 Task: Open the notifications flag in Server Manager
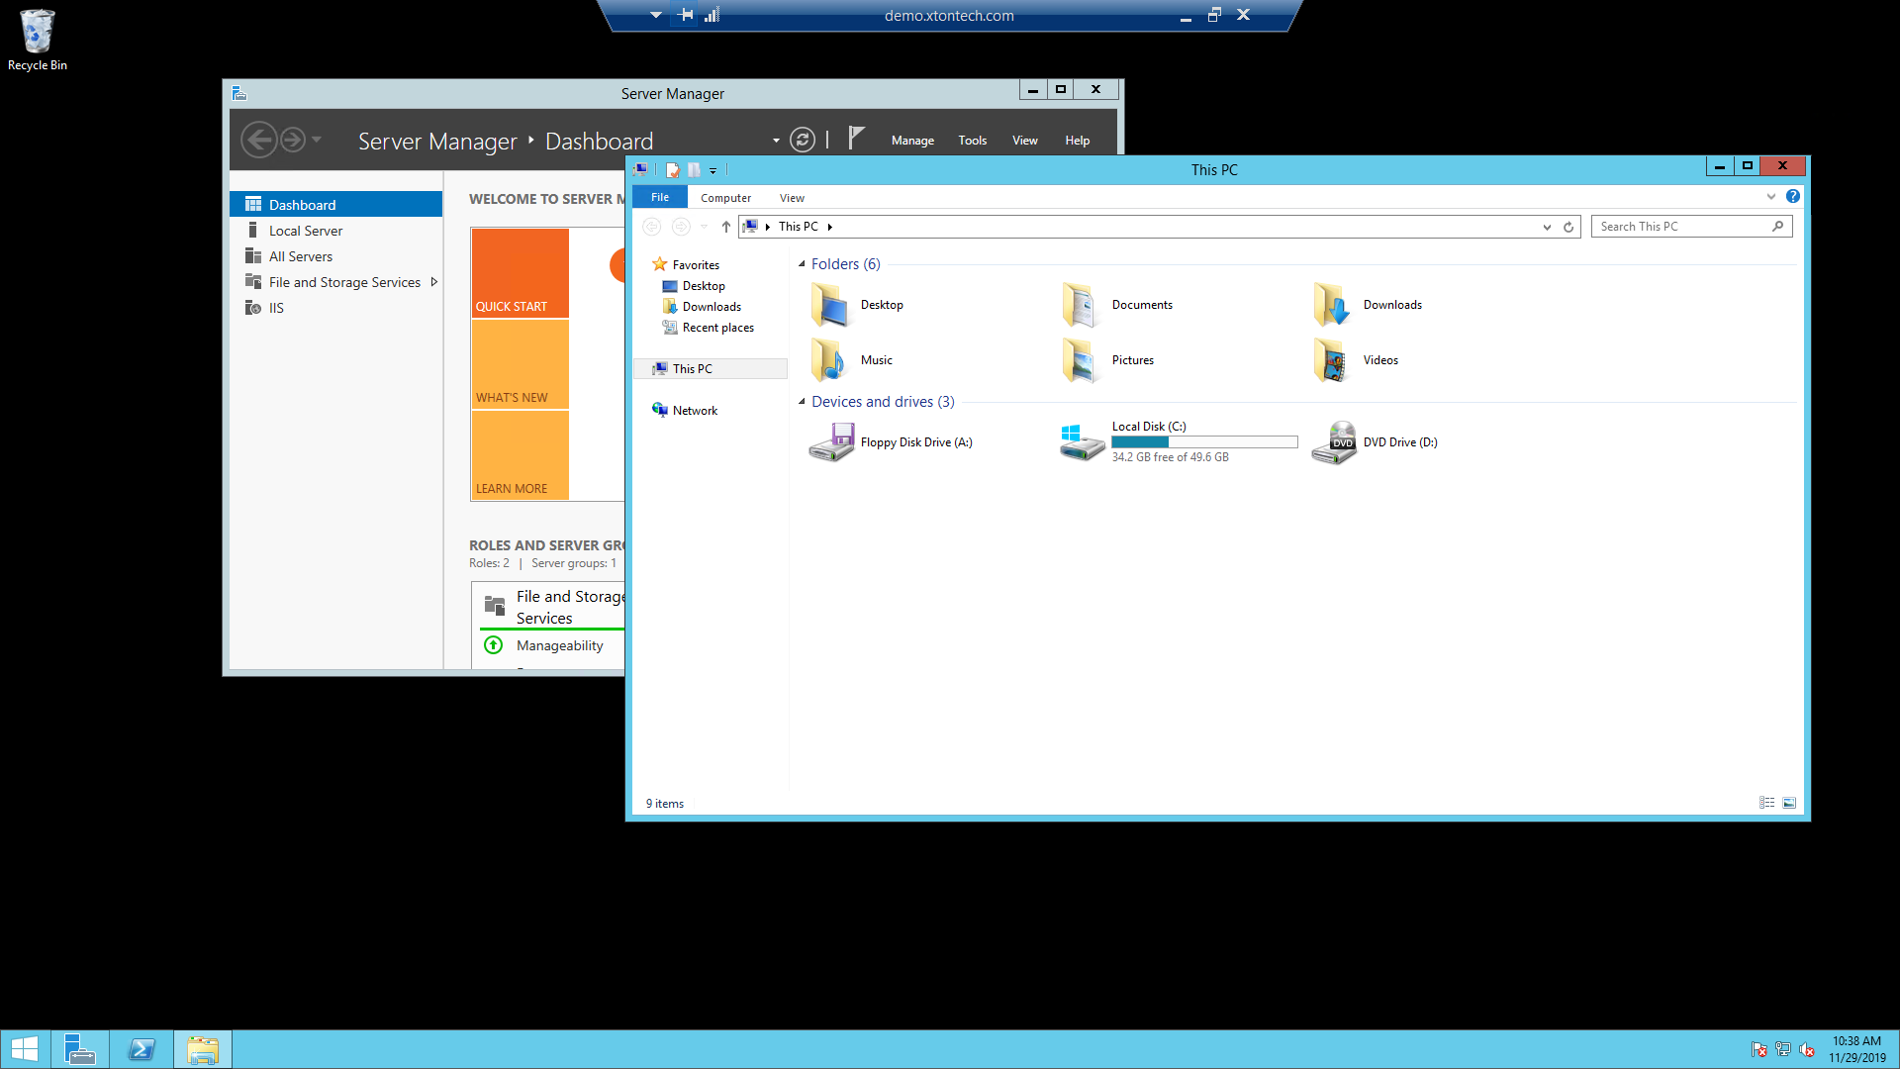pyautogui.click(x=856, y=139)
